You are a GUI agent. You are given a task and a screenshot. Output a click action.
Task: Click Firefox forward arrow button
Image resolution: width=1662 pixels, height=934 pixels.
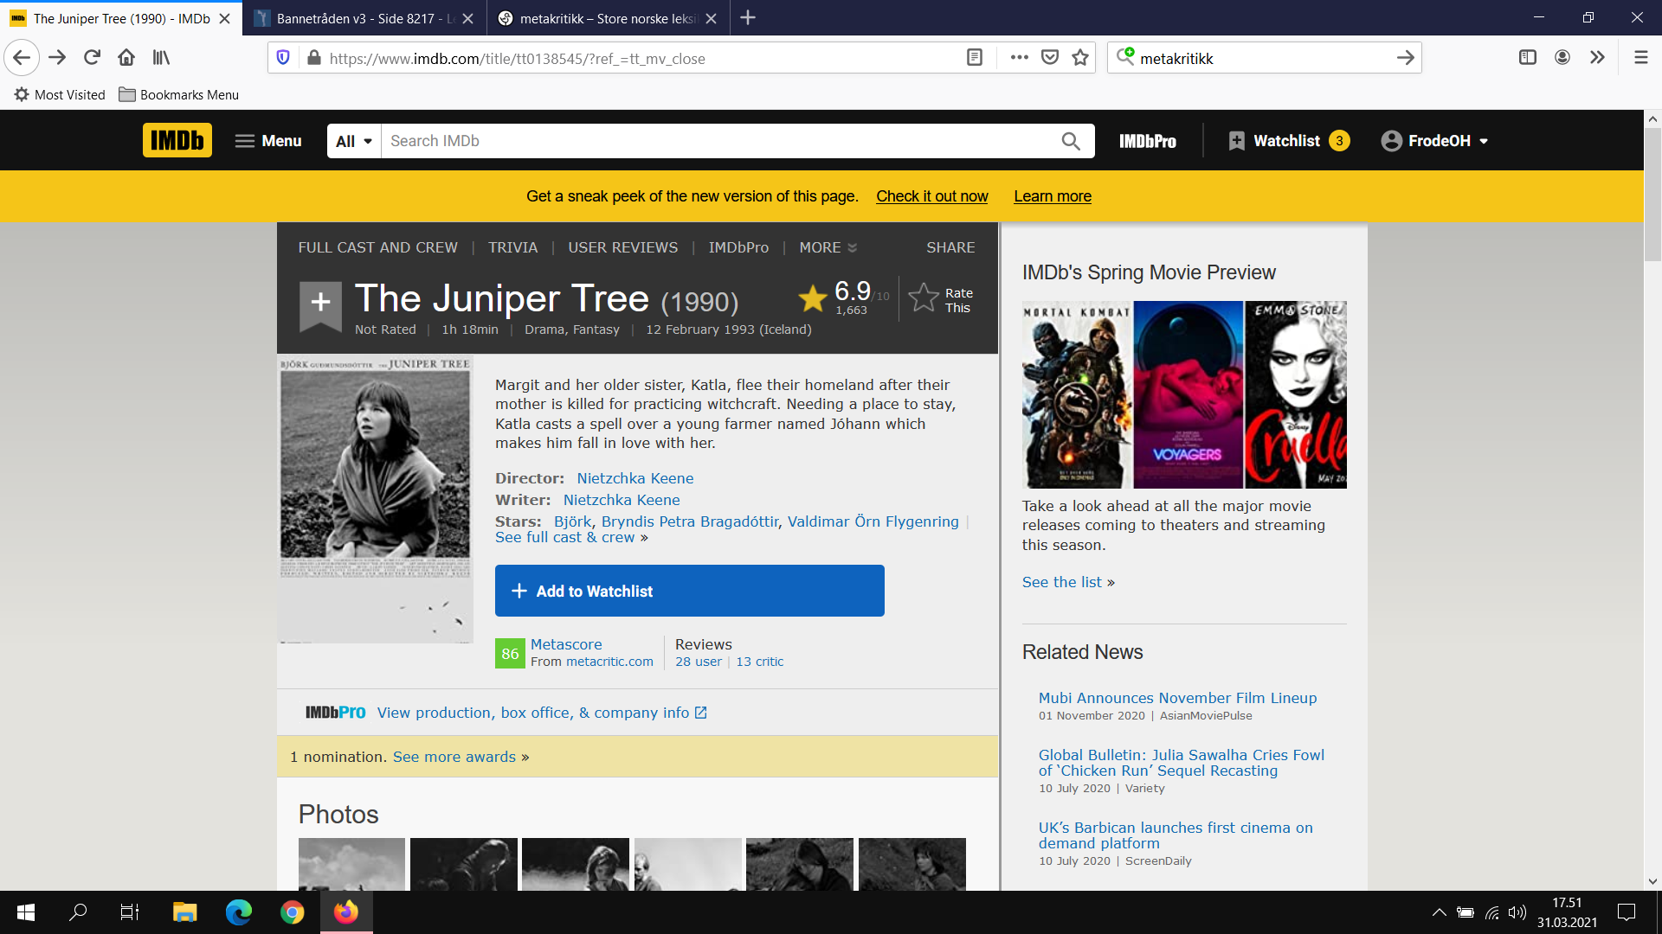pos(57,58)
